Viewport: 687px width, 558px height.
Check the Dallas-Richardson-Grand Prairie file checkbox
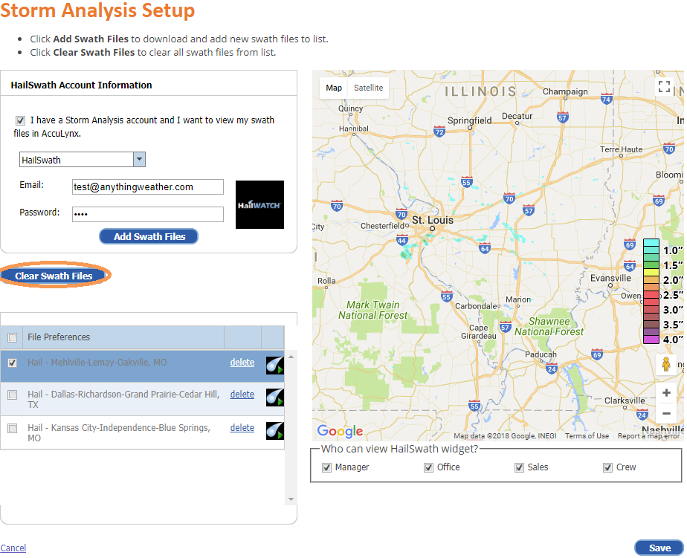pos(12,395)
